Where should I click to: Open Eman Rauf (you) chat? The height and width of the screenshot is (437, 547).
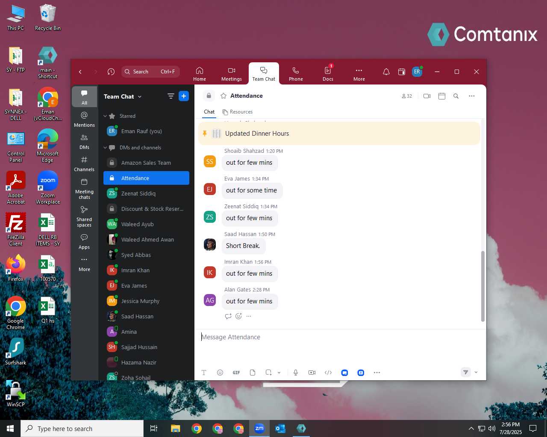pyautogui.click(x=146, y=131)
